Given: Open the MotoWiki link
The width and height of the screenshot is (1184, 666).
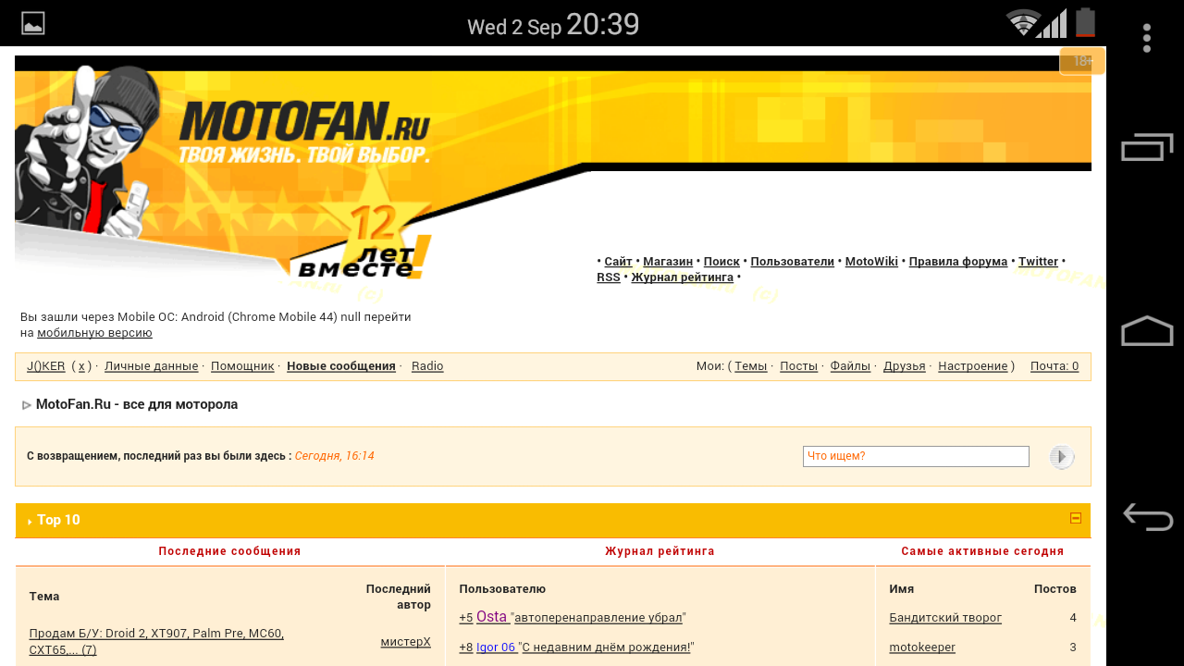Looking at the screenshot, I should [871, 262].
